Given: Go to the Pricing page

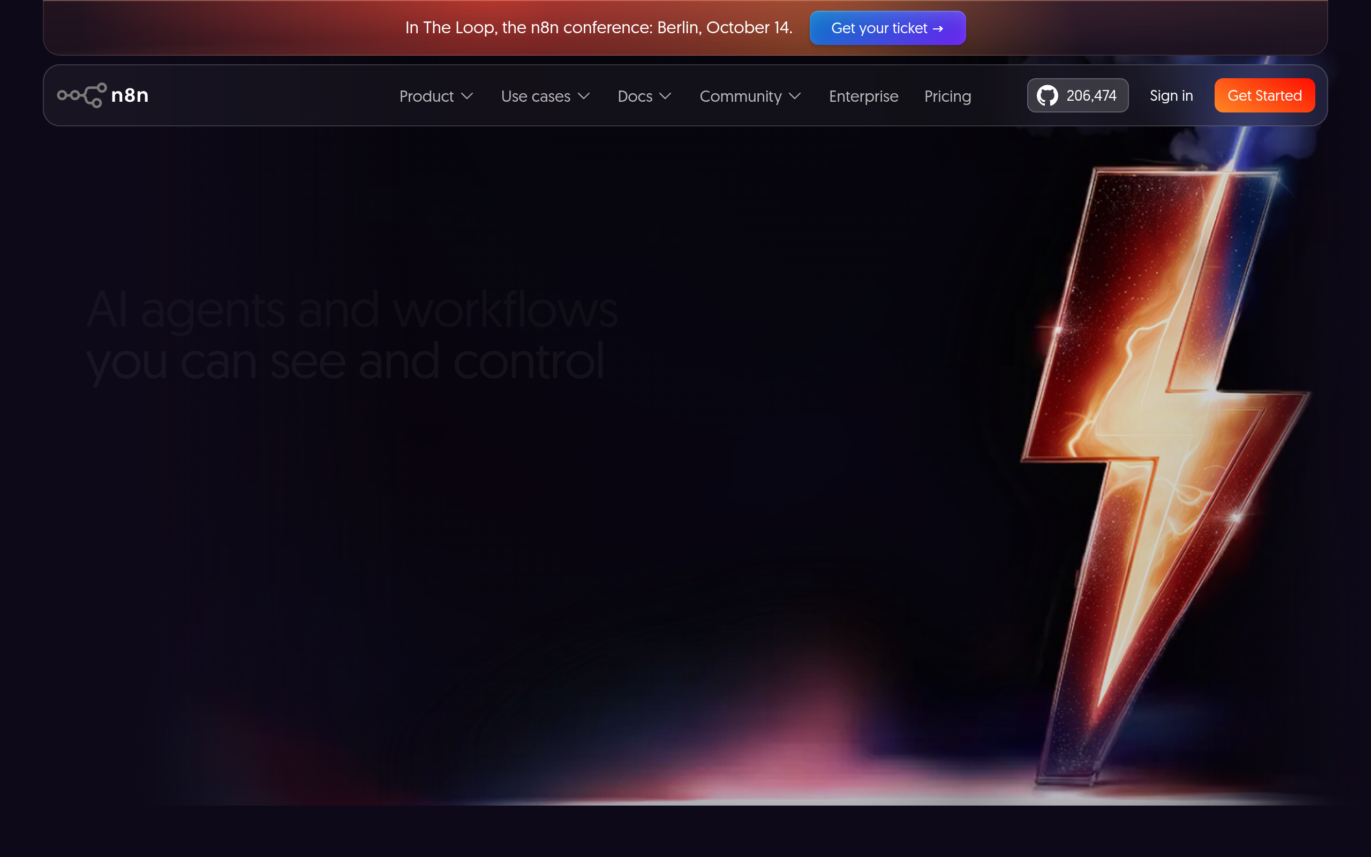Looking at the screenshot, I should pyautogui.click(x=948, y=96).
